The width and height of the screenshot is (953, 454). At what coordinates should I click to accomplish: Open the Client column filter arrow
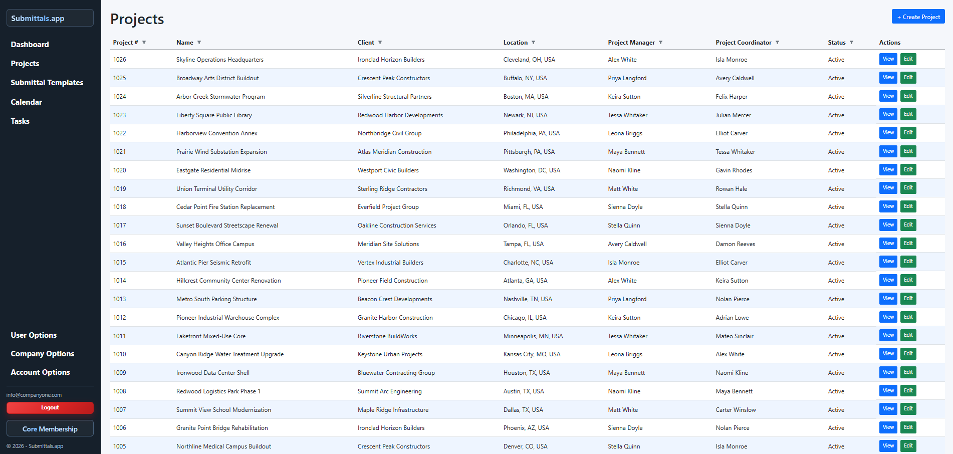[x=380, y=43]
